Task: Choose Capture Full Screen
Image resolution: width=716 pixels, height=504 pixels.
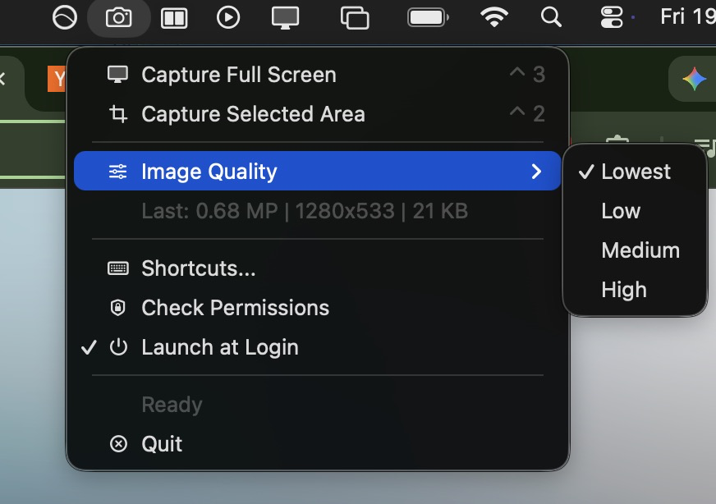Action: tap(318, 75)
